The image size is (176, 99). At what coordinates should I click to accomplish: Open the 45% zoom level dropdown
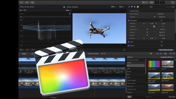(114, 7)
